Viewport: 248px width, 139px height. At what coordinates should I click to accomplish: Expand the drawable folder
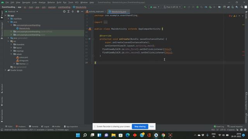point(11,44)
